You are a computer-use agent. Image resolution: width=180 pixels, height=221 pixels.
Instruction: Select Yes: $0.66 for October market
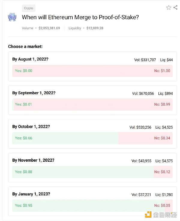tap(24, 138)
